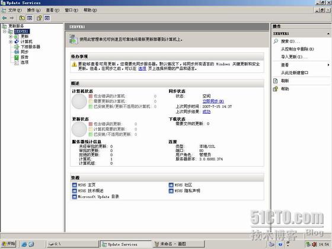Click 导入更新 action

click(294, 57)
